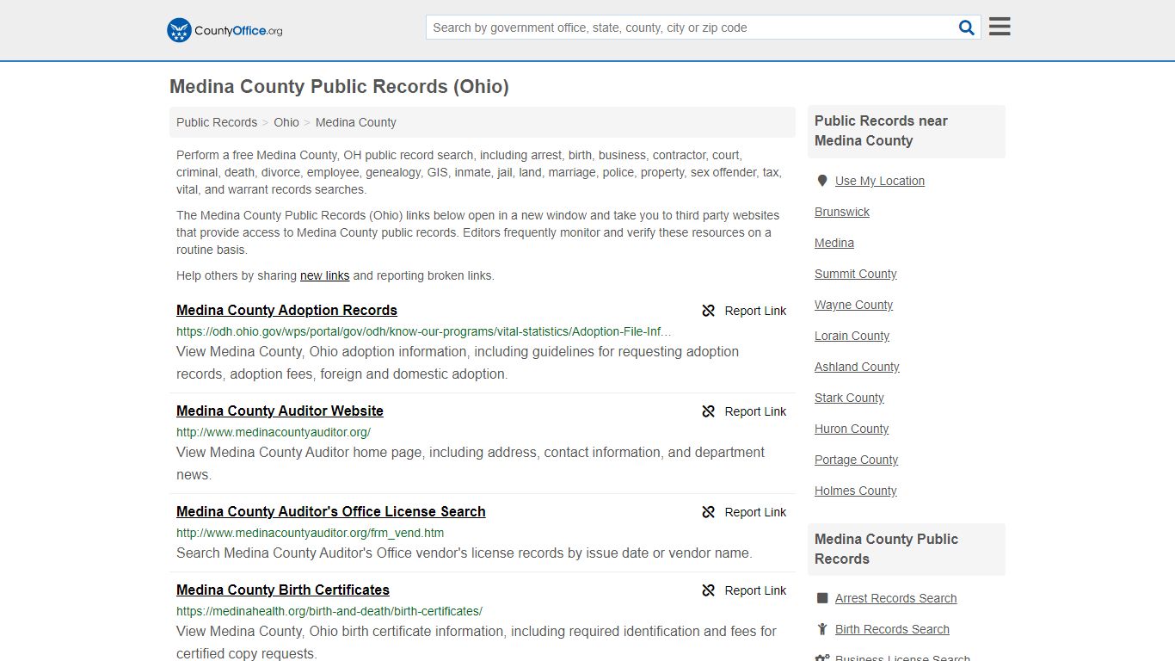
Task: Click the magnifying glass search icon
Action: (x=967, y=28)
